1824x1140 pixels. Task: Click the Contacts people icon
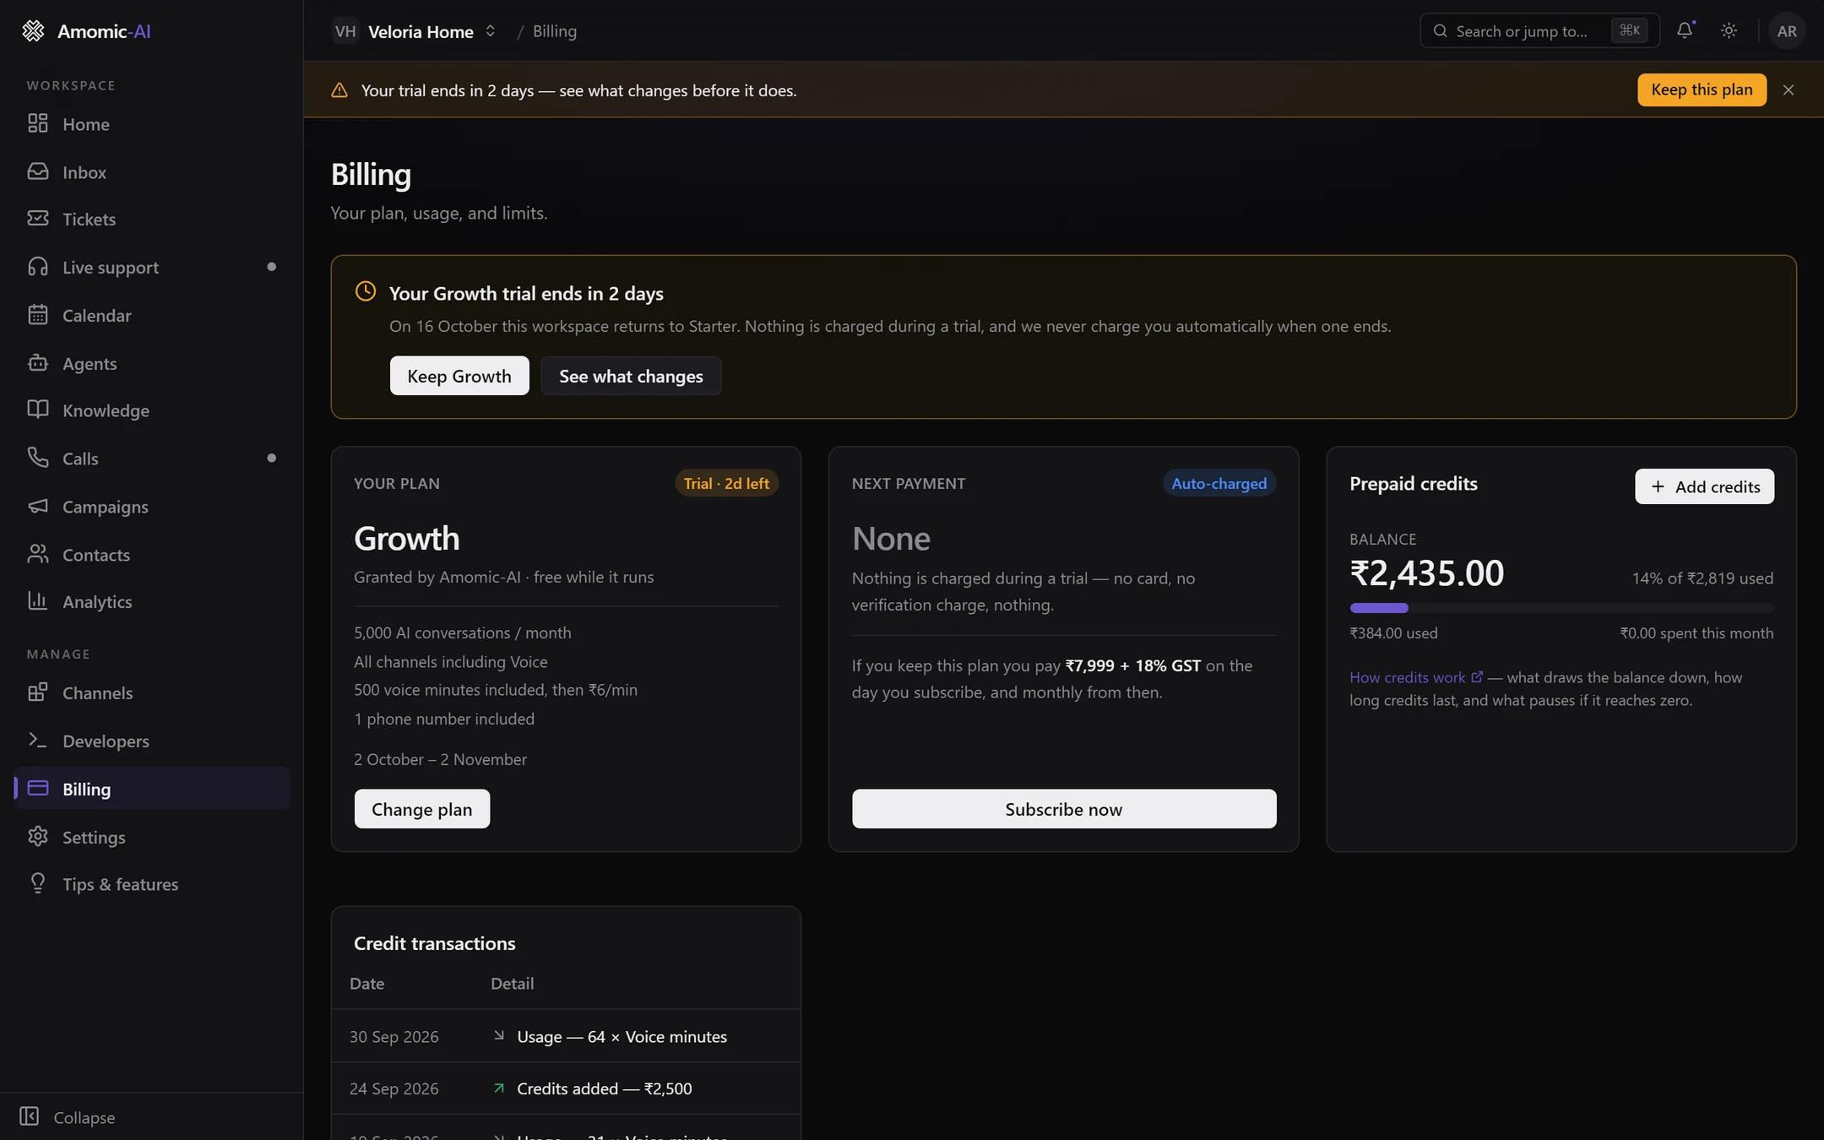pyautogui.click(x=38, y=554)
